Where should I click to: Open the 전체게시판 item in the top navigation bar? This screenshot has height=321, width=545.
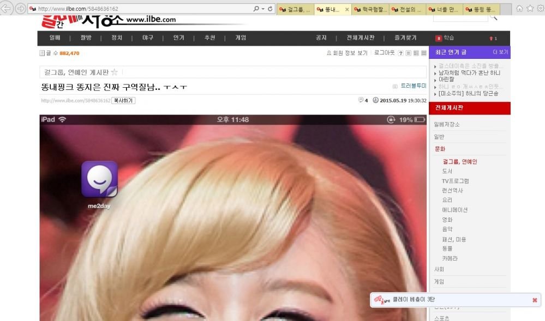(x=361, y=38)
